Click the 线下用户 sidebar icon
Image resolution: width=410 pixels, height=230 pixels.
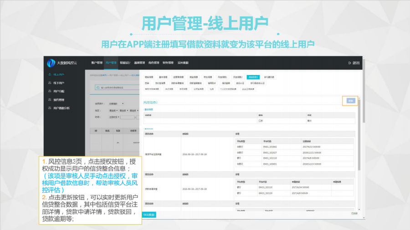pos(50,83)
